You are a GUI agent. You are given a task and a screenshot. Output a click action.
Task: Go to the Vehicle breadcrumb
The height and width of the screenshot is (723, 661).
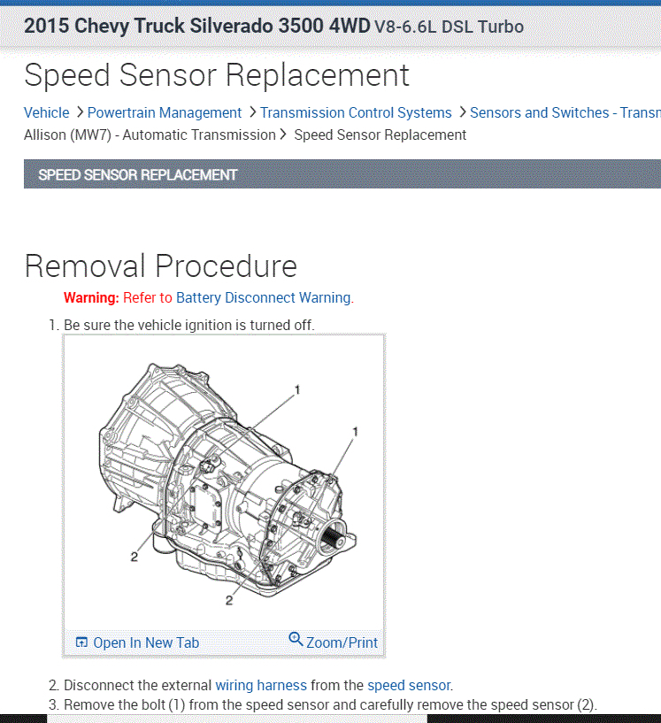point(46,112)
